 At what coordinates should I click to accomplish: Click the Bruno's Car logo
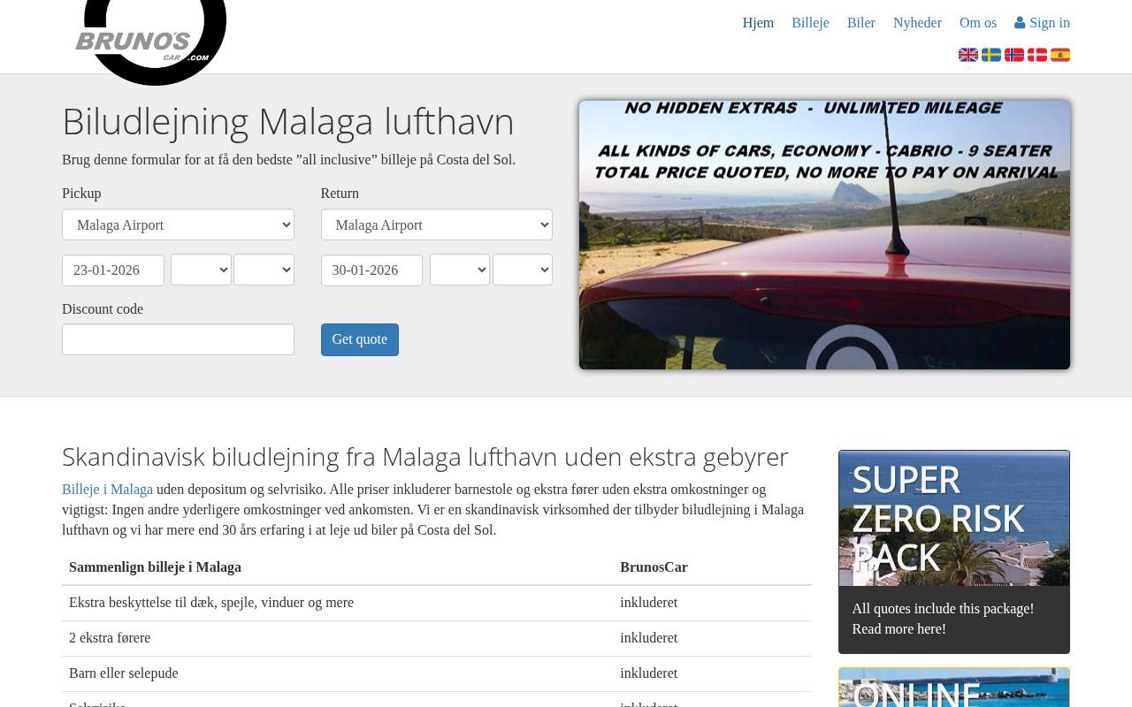pos(150,42)
